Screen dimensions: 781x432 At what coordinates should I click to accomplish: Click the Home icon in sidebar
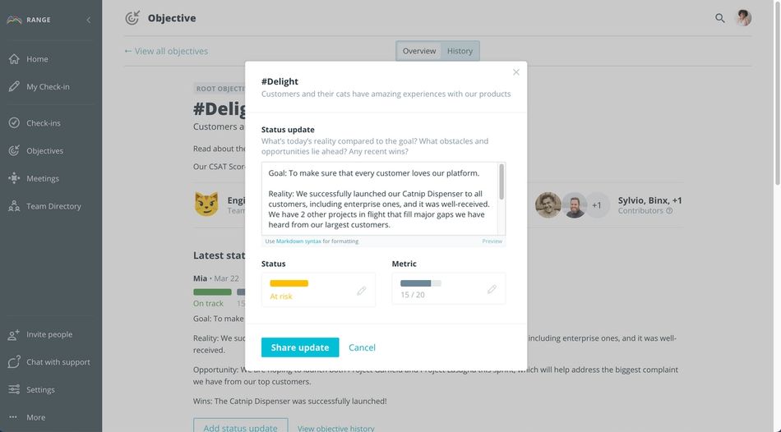click(x=14, y=59)
